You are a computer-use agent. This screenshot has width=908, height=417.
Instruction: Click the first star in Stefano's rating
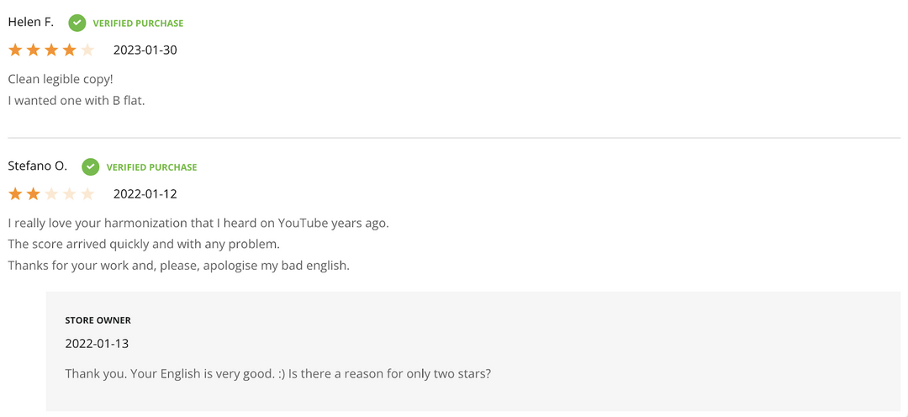click(x=15, y=194)
